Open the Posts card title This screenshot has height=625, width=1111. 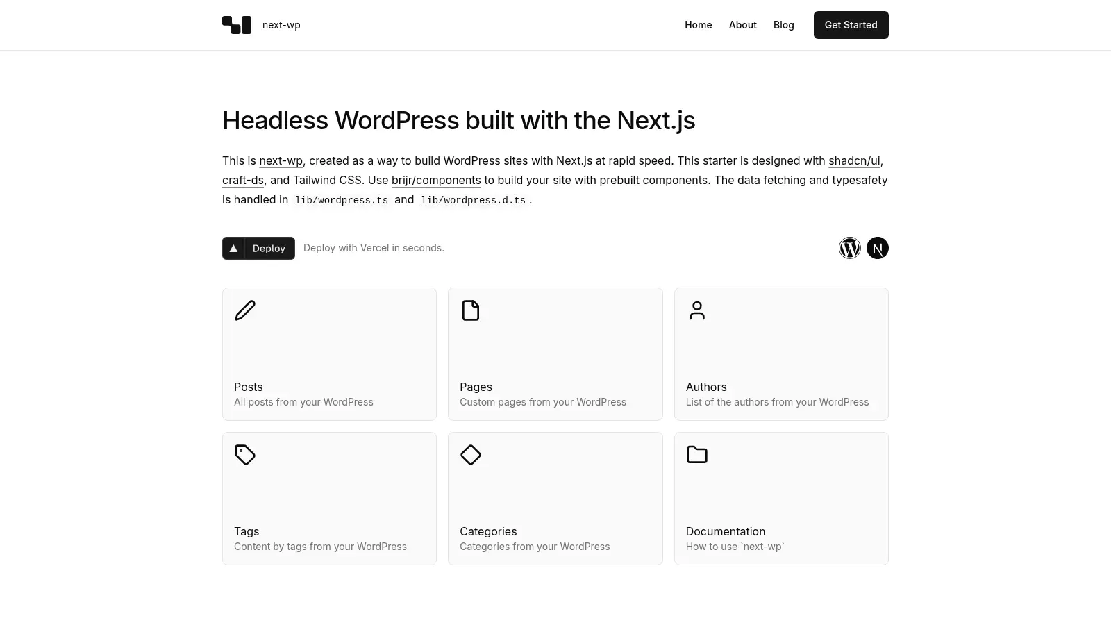(249, 387)
